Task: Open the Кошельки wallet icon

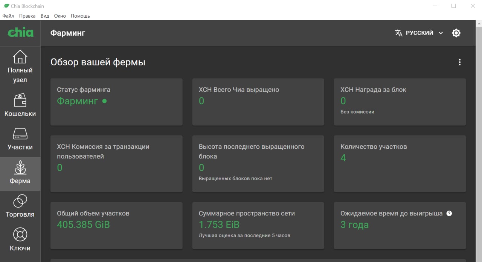Action: (20, 101)
